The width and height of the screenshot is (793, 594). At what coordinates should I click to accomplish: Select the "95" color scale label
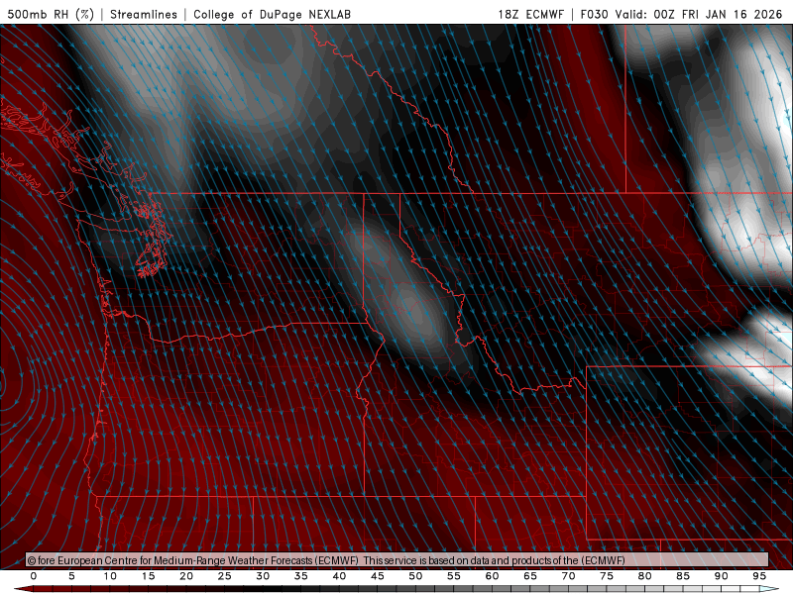[x=759, y=576]
